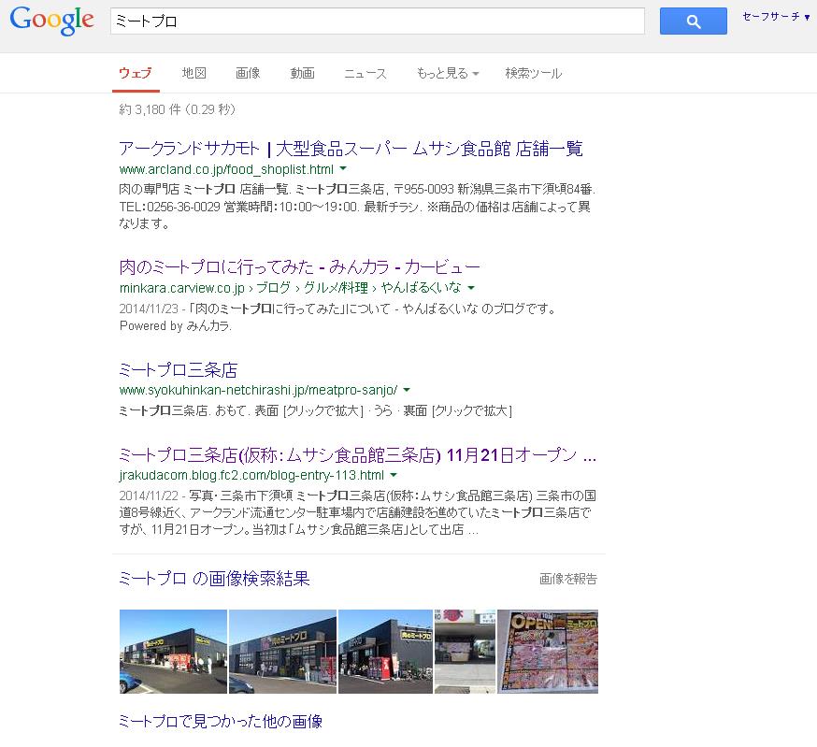Expand arrow next to minkara.carview.co.jp breadcrumb
Viewport: 817px width, 747px height.
(471, 288)
